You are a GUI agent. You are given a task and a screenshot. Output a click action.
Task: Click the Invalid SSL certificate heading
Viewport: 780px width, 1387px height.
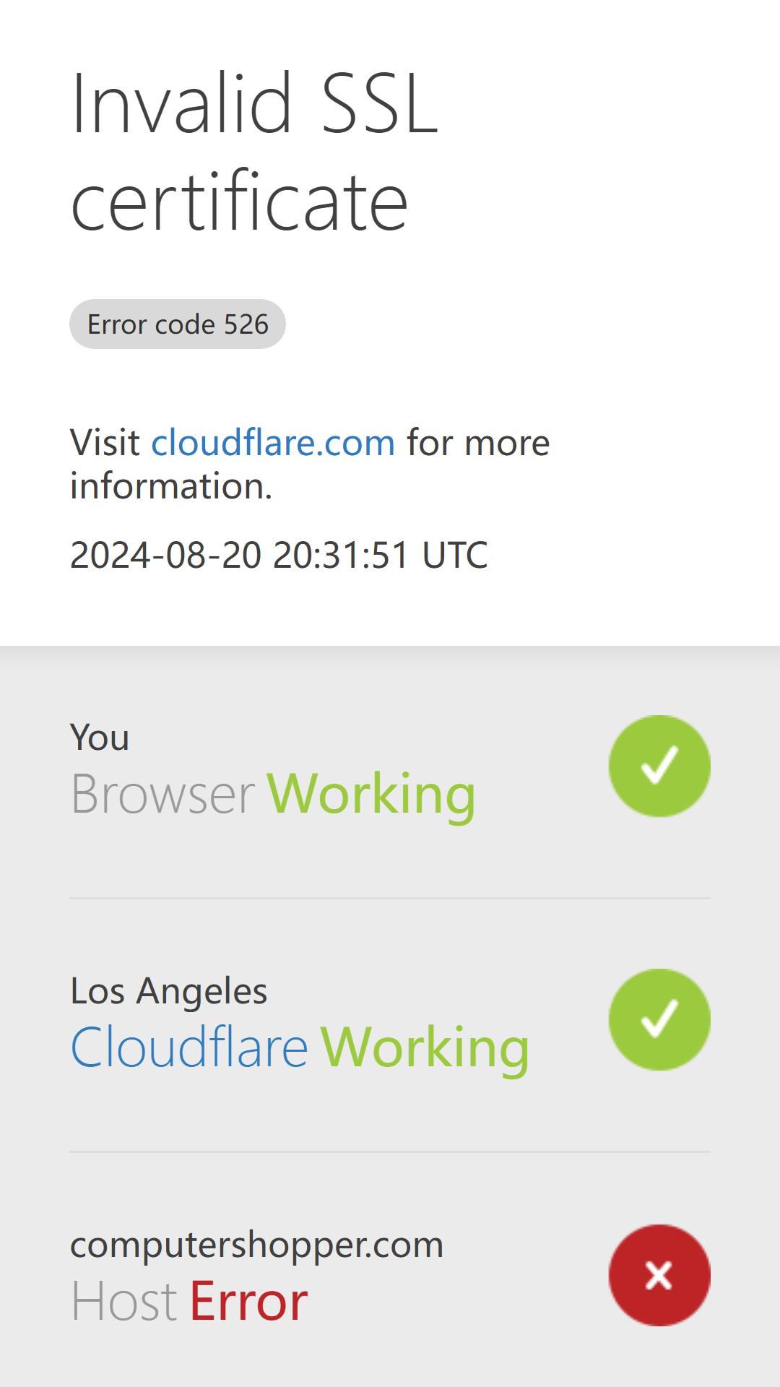(x=254, y=152)
